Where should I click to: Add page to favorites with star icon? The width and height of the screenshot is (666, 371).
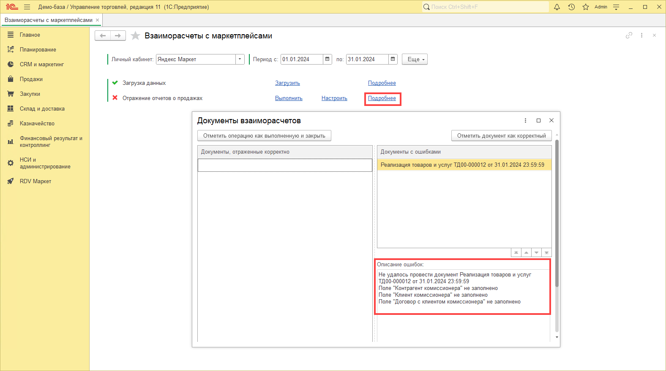[135, 36]
